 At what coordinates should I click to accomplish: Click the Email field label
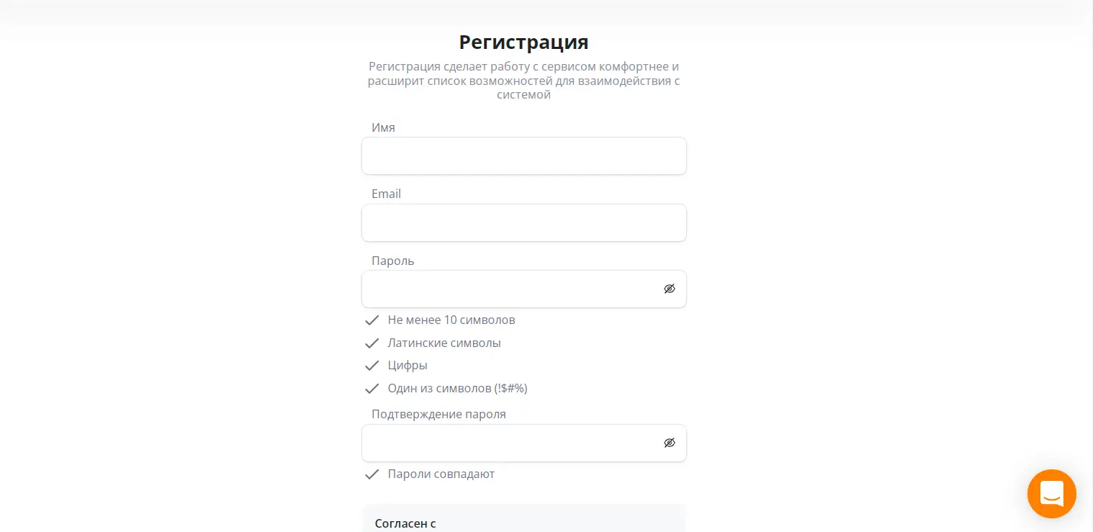click(386, 194)
